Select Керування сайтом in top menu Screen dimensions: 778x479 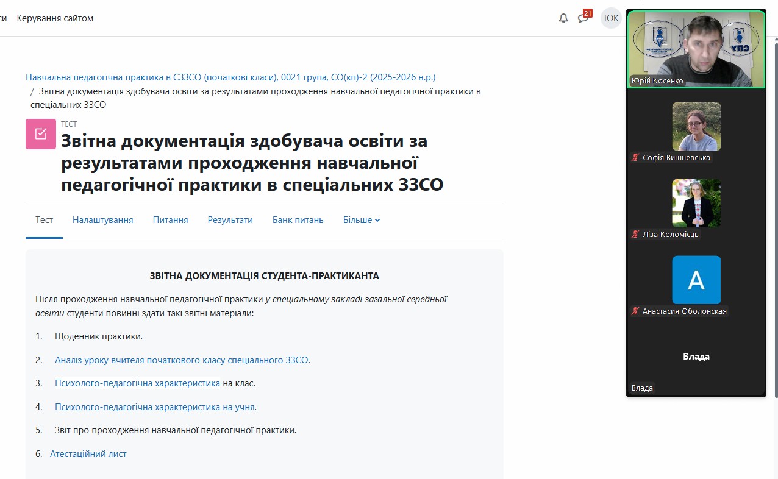click(x=55, y=18)
